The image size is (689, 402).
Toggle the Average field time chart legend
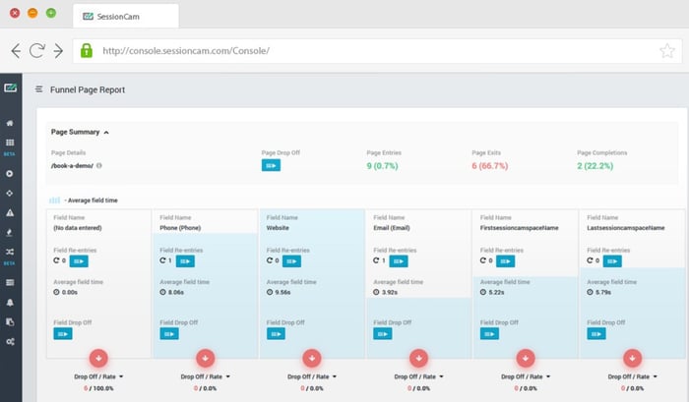click(x=84, y=200)
